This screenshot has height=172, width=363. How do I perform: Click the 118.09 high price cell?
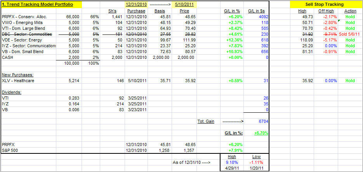302,40
